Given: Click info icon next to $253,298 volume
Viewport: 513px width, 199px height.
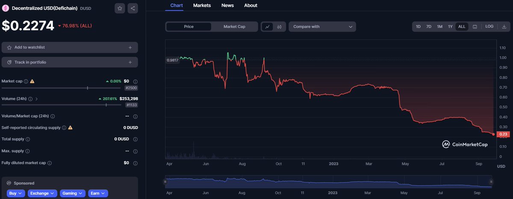Looking at the screenshot, I should (136, 99).
